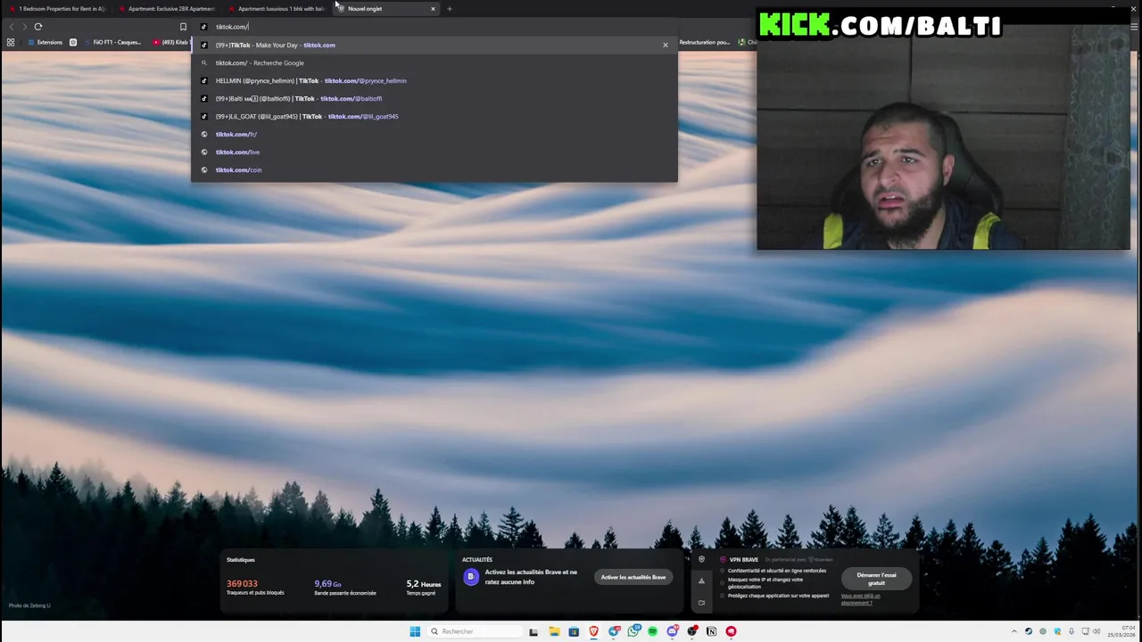Image resolution: width=1142 pixels, height=642 pixels.
Task: Select the tiktok.com/coin suggestion
Action: (434, 169)
